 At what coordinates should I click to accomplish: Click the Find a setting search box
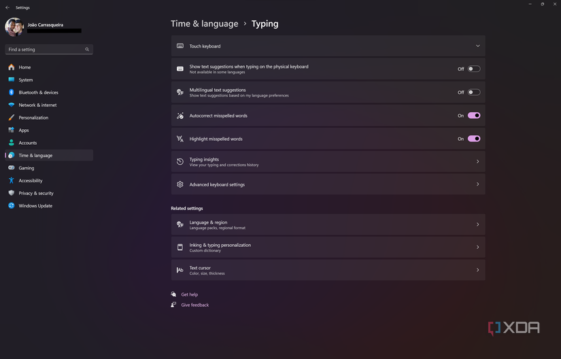coord(44,50)
